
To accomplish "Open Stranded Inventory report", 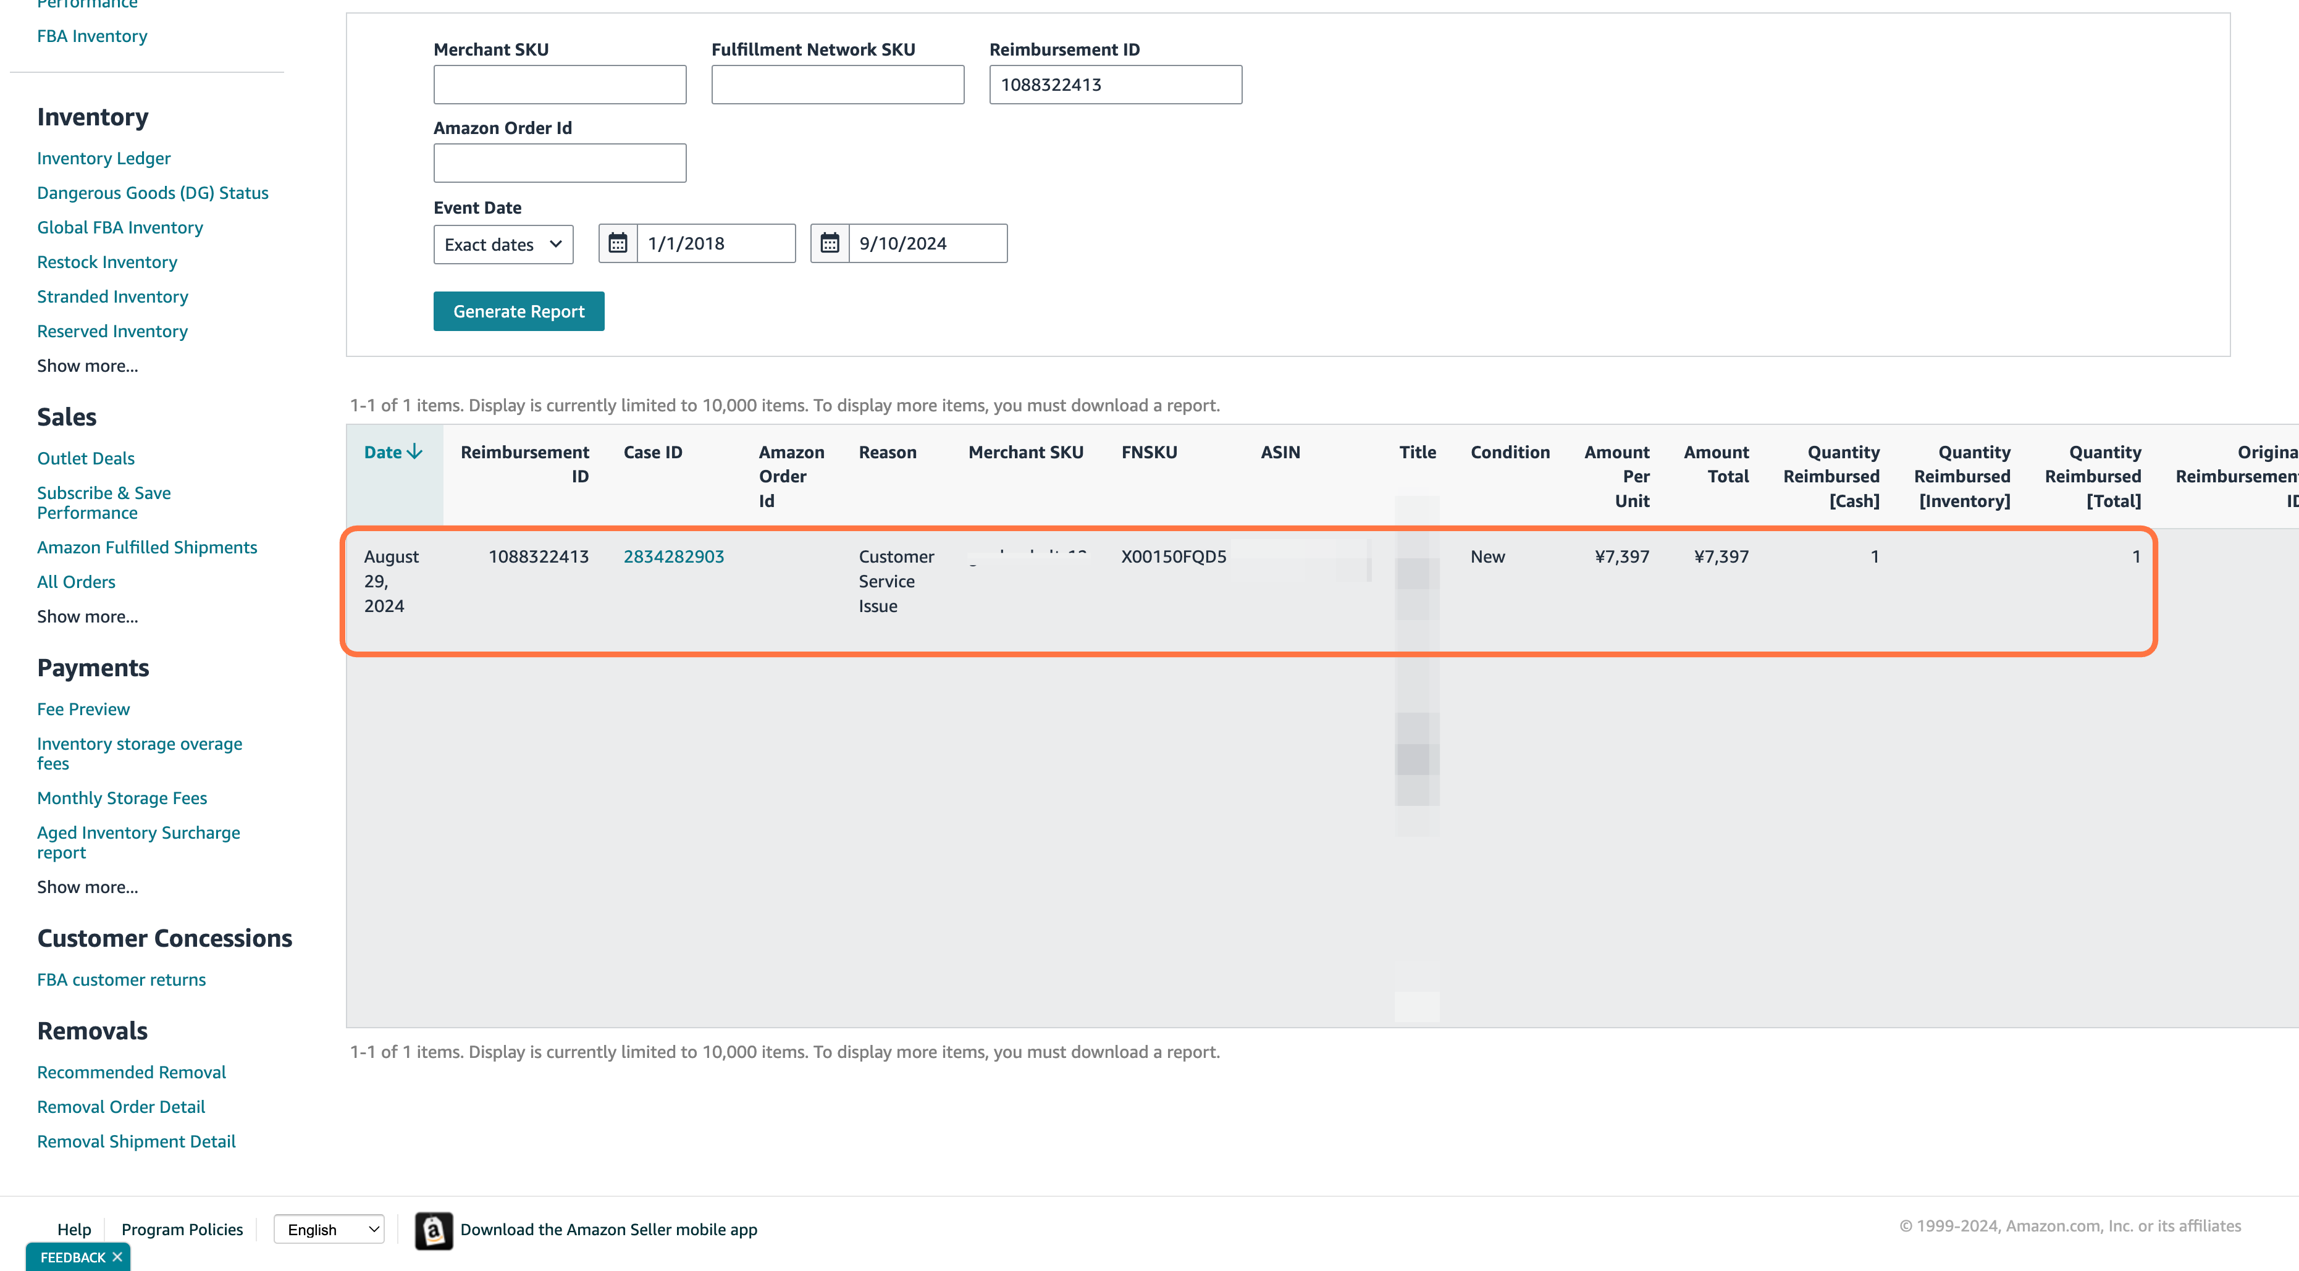I will pos(112,296).
